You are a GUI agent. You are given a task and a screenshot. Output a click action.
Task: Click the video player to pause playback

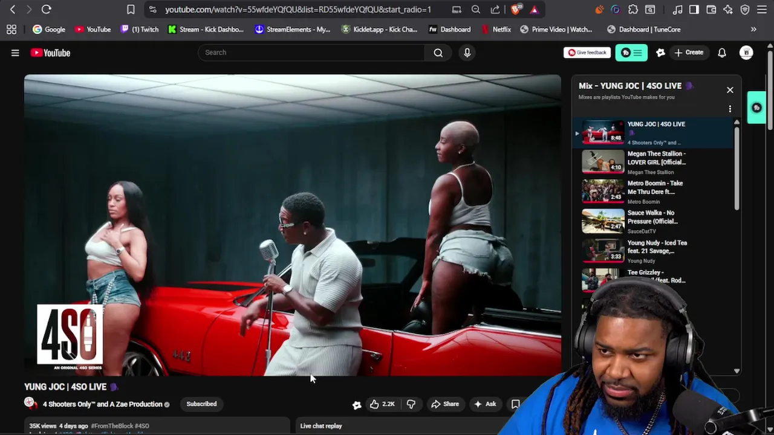293,225
